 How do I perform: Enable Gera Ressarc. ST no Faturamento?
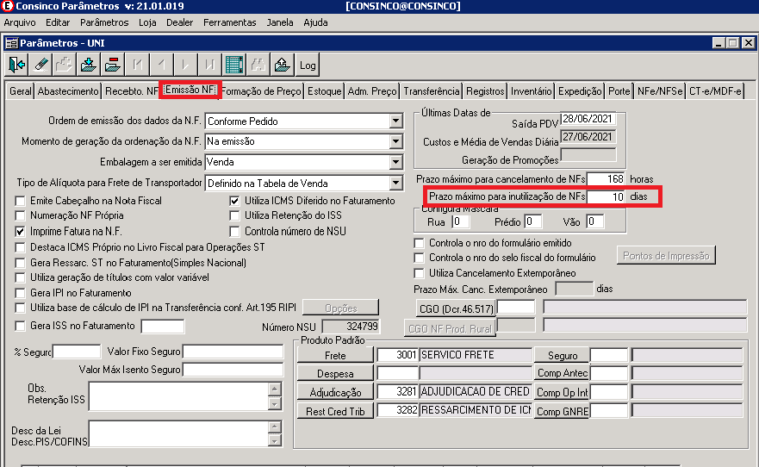(21, 263)
